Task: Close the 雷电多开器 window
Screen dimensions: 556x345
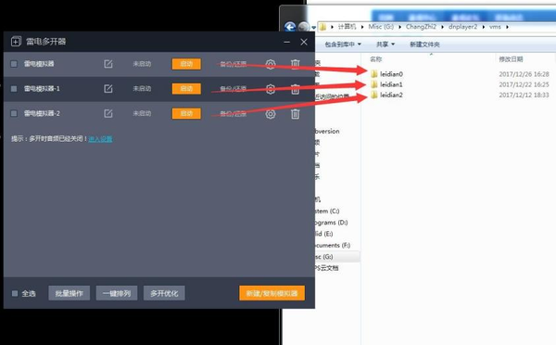Action: (x=304, y=42)
